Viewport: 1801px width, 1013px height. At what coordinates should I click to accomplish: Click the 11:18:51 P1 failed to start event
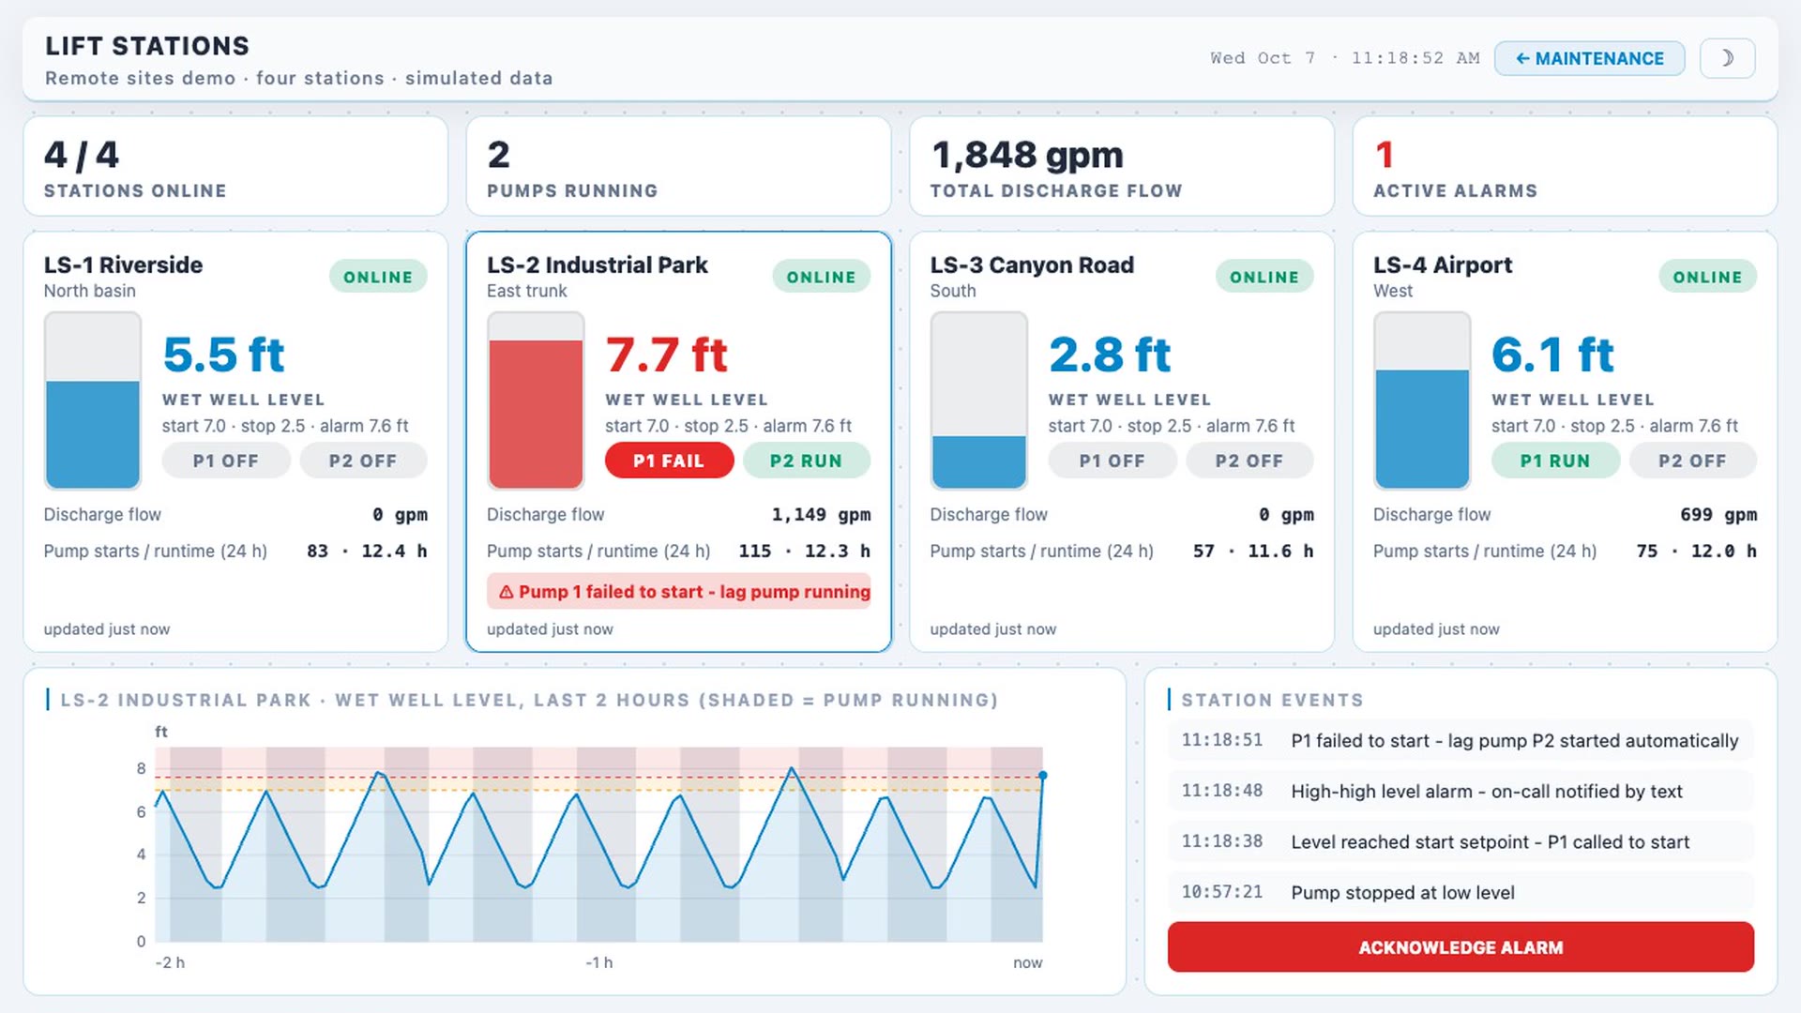[1460, 740]
